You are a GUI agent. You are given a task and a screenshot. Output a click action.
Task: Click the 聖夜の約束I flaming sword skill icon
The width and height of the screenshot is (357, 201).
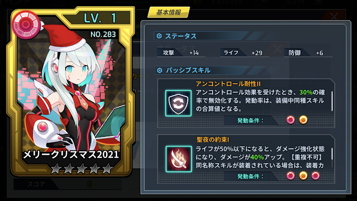point(178,159)
